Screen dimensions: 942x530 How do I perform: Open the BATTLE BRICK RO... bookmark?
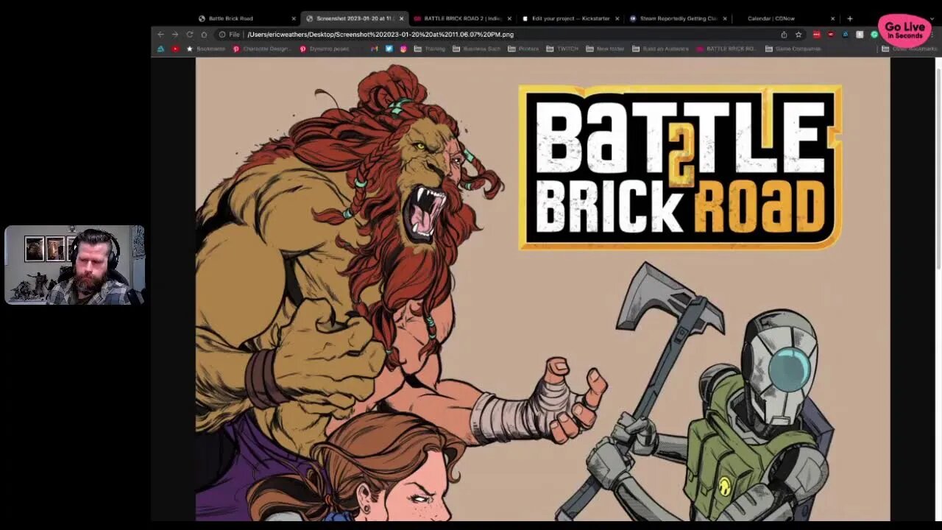(x=726, y=49)
